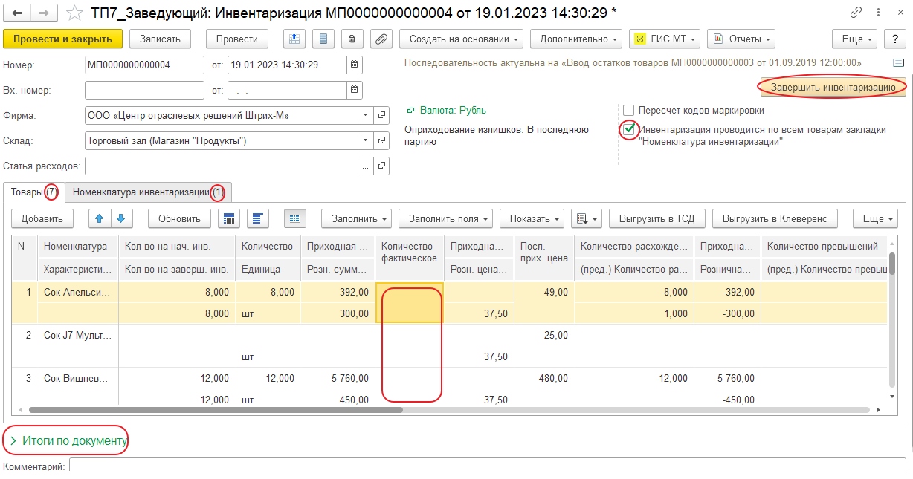Expand the Склад dropdown list

pyautogui.click(x=365, y=140)
